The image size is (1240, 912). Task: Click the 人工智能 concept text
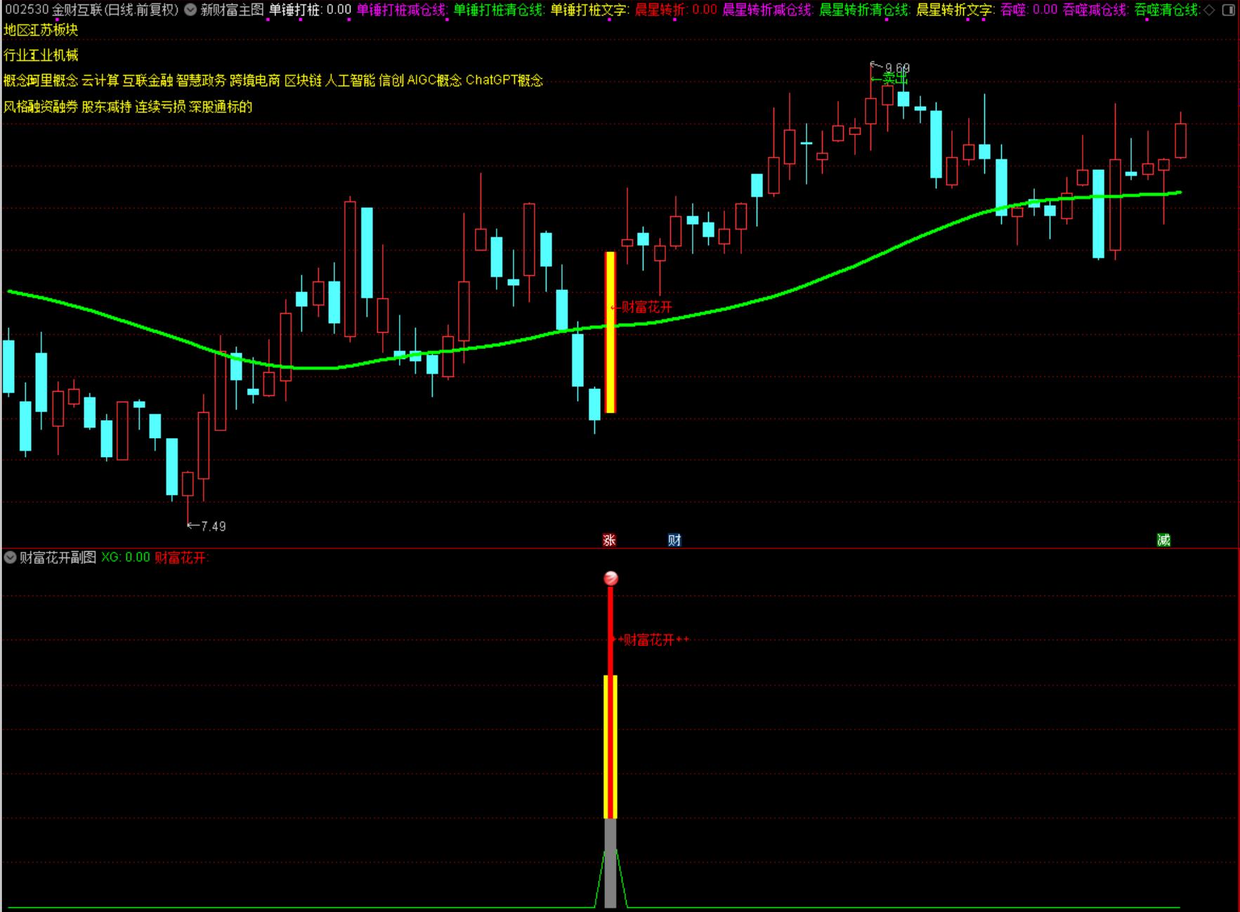tap(350, 80)
